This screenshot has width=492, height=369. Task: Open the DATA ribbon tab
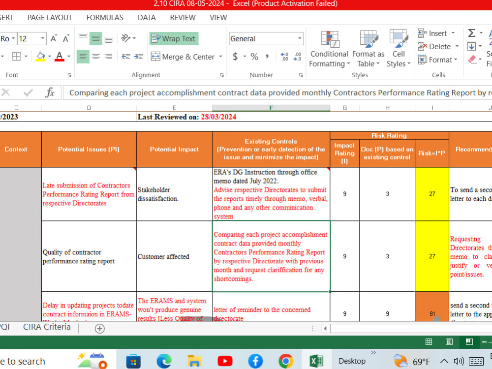(147, 18)
